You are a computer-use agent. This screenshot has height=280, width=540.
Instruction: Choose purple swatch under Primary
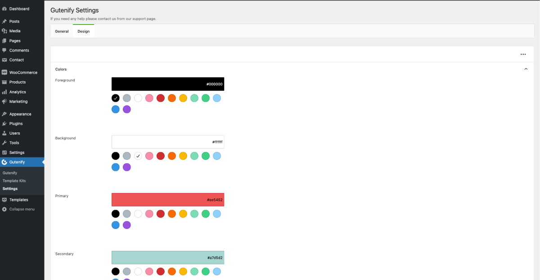point(127,225)
